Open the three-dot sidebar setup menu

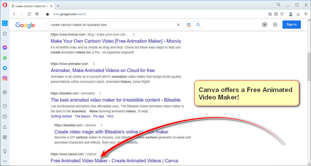coord(5,161)
